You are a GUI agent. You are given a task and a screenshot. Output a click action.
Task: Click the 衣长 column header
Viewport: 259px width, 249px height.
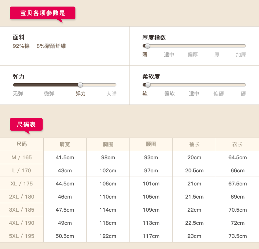click(x=237, y=144)
